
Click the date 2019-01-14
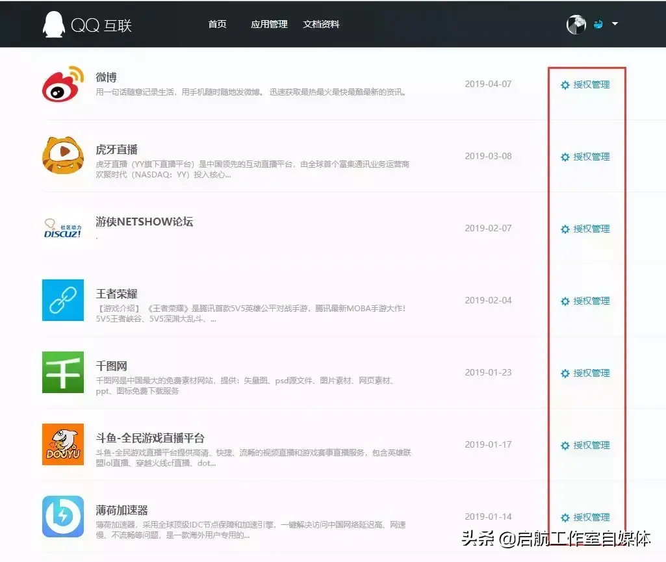tap(488, 517)
